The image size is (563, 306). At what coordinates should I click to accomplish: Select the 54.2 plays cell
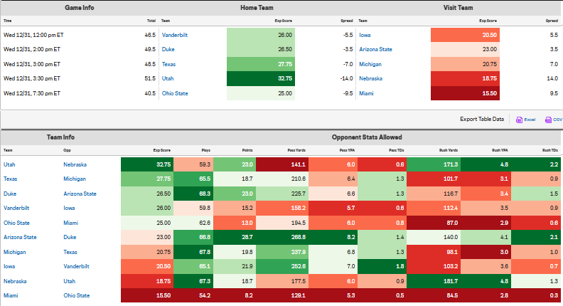point(193,295)
